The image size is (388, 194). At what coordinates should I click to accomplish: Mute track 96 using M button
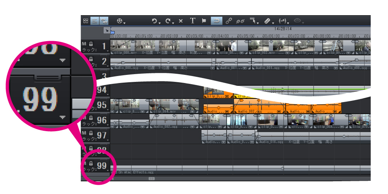click(x=84, y=118)
